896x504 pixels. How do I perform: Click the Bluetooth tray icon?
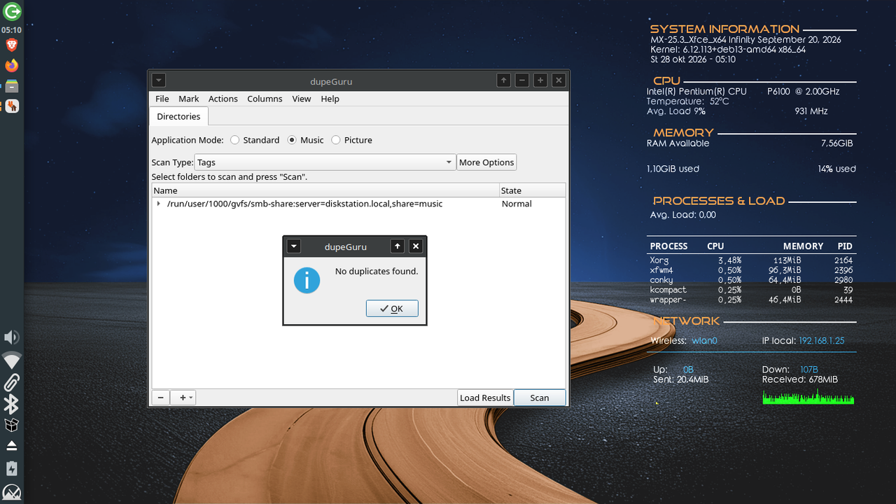click(x=11, y=404)
